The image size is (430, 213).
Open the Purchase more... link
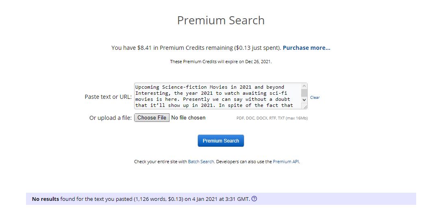(x=306, y=48)
